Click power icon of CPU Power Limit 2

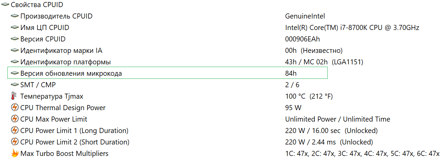(15, 142)
